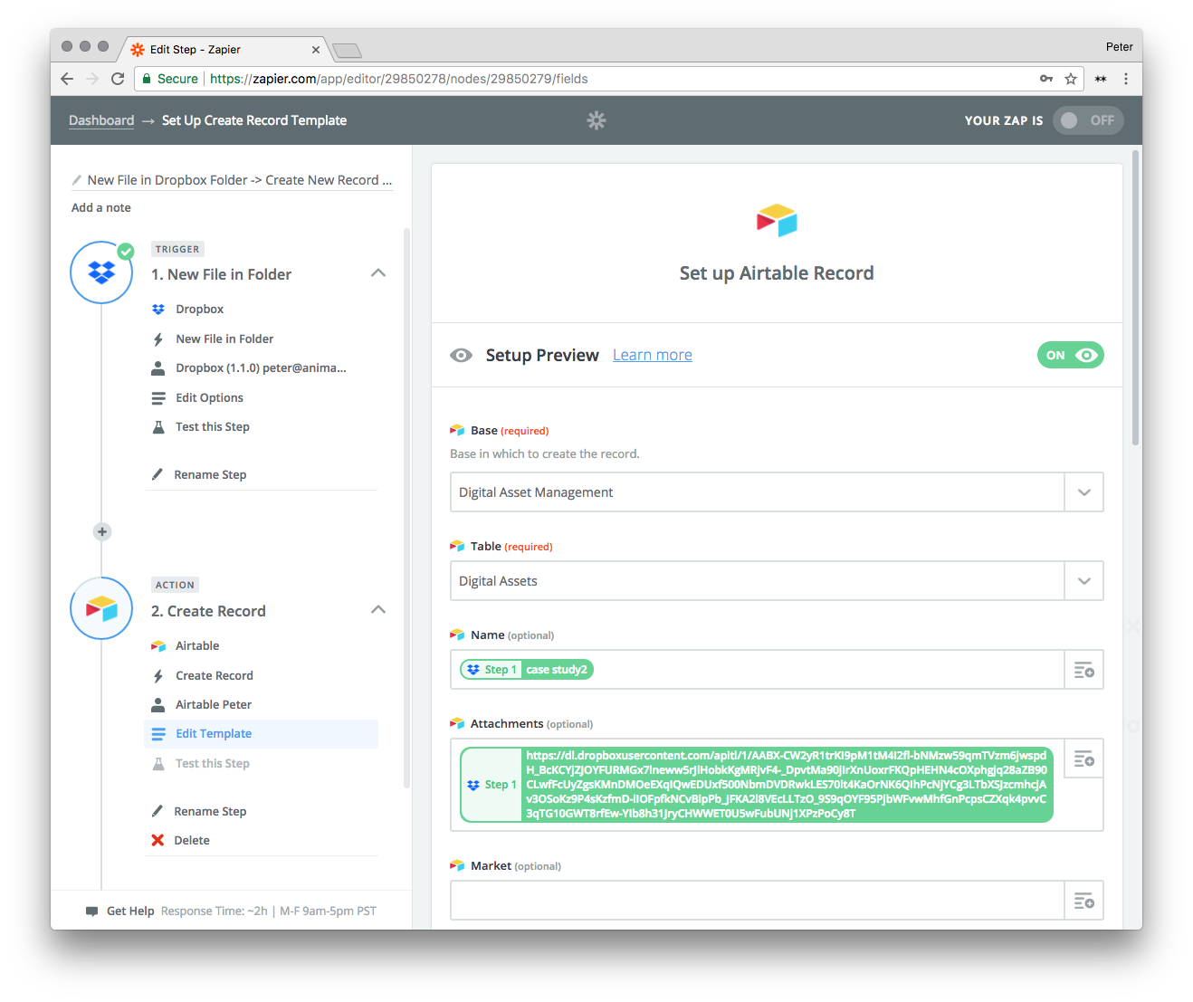Delete the Create Record step

pos(192,840)
